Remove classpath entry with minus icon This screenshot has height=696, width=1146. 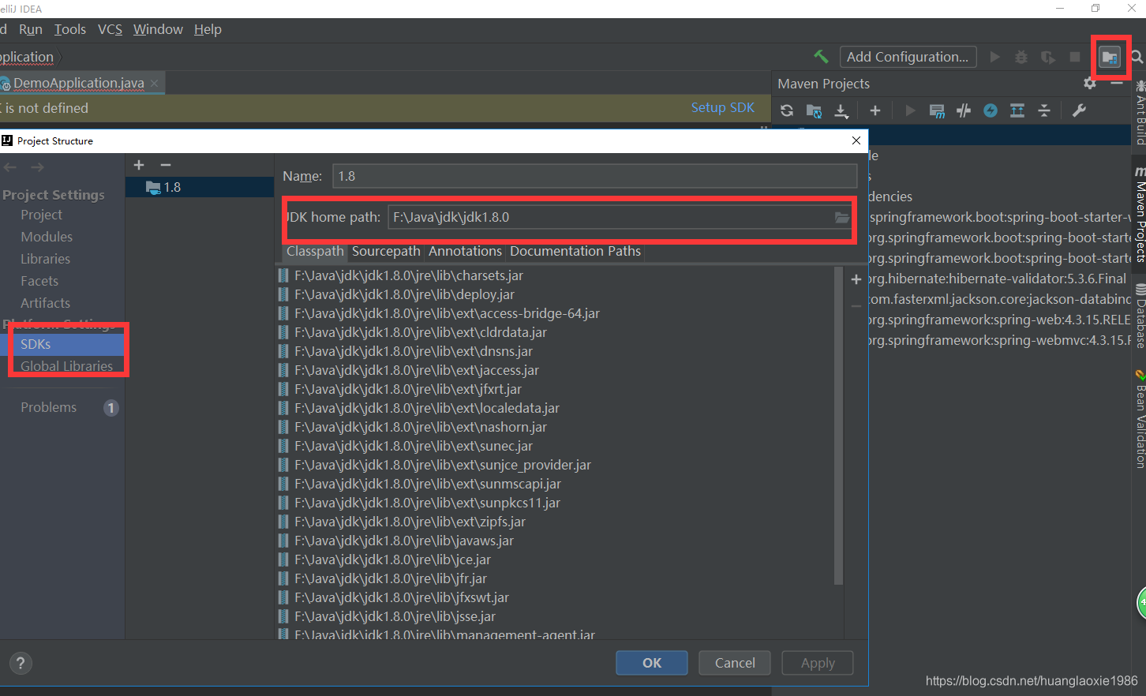tap(856, 306)
